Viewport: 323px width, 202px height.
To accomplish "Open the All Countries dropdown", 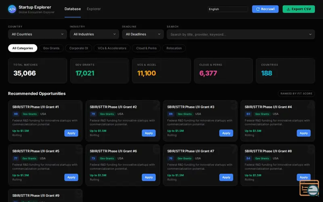I will pyautogui.click(x=38, y=34).
